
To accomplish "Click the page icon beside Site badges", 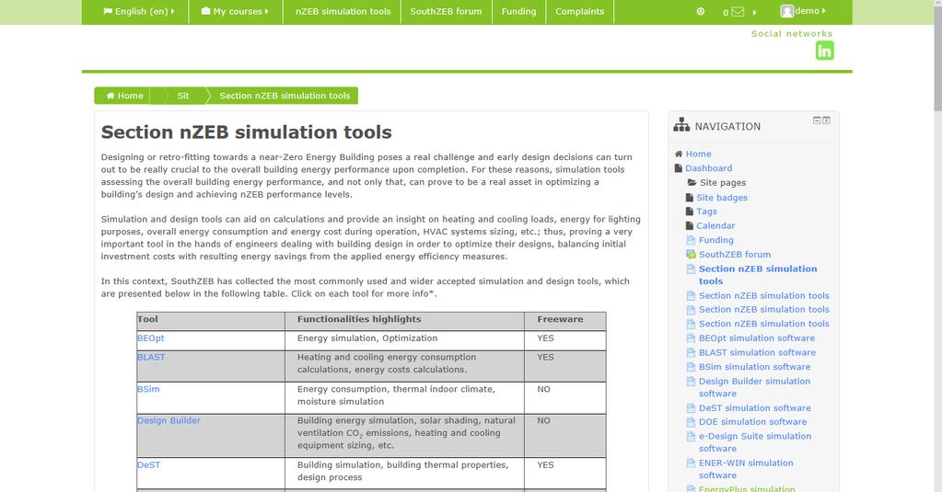I will 690,198.
